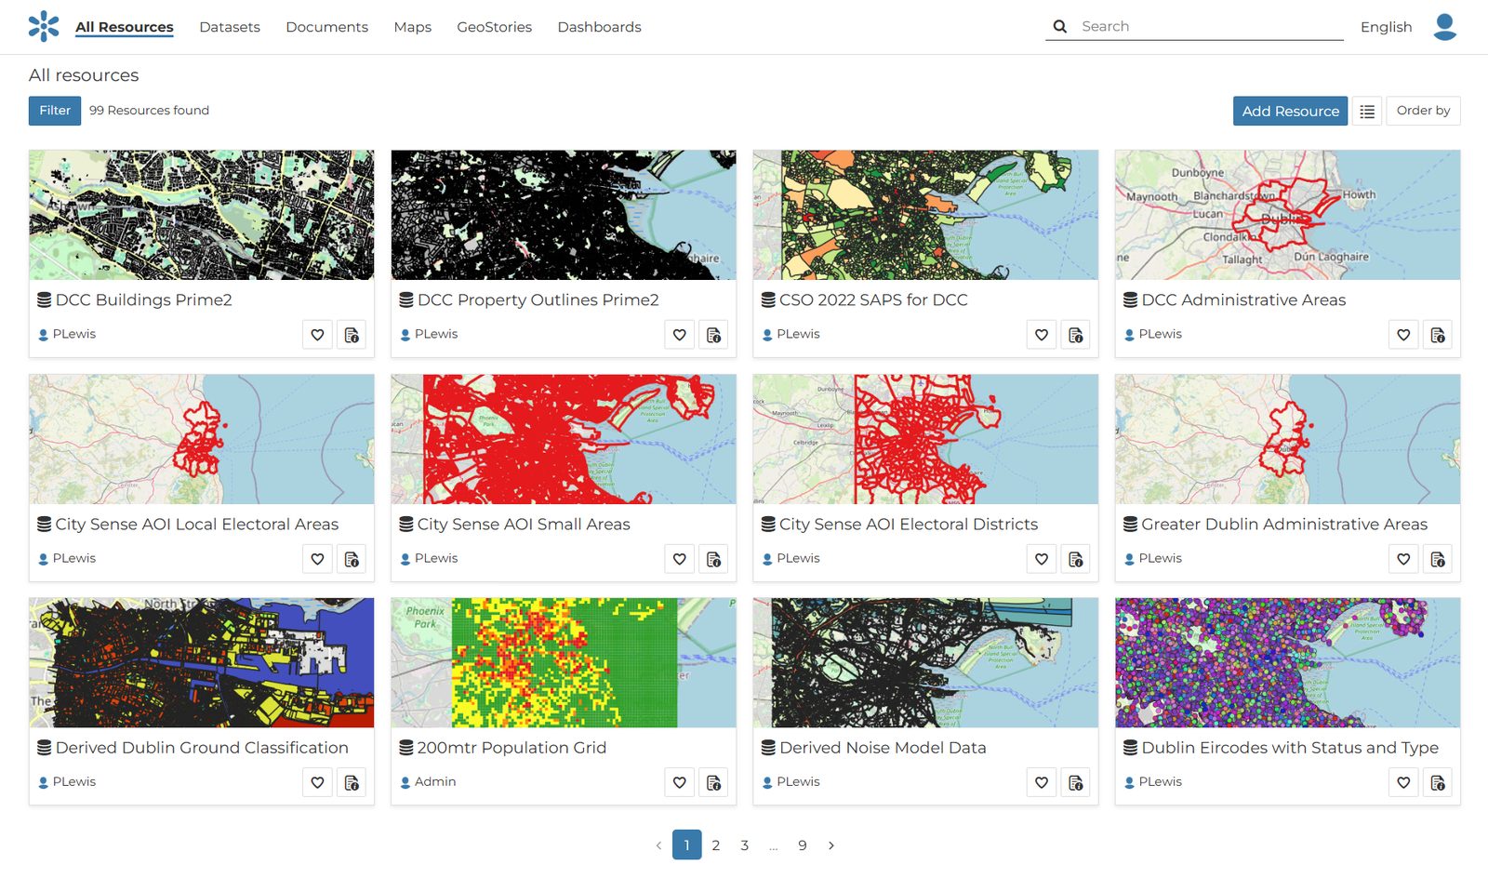Open details icon for Derived Dublin Ground Classification
Viewport: 1488px width, 878px height.
352,783
